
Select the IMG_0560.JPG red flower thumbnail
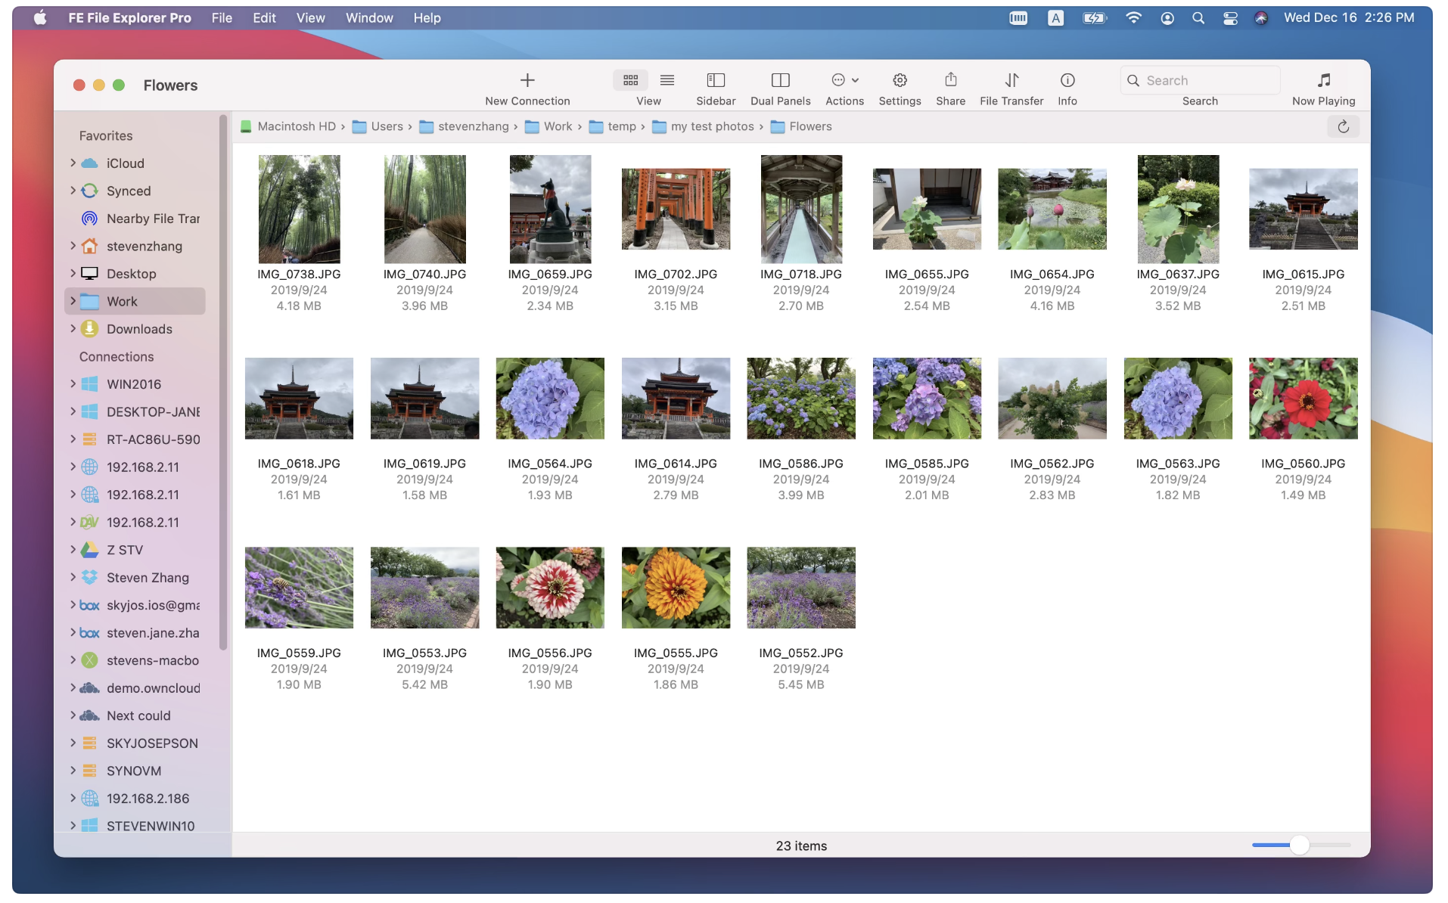(1303, 399)
